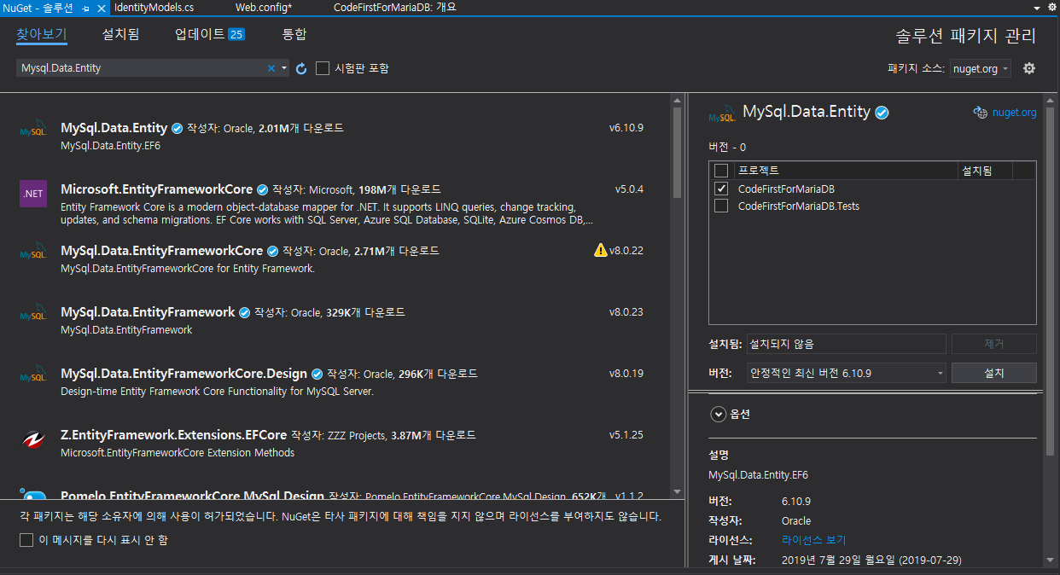Open the search box history dropdown arrow
This screenshot has height=575, width=1060.
[x=284, y=68]
